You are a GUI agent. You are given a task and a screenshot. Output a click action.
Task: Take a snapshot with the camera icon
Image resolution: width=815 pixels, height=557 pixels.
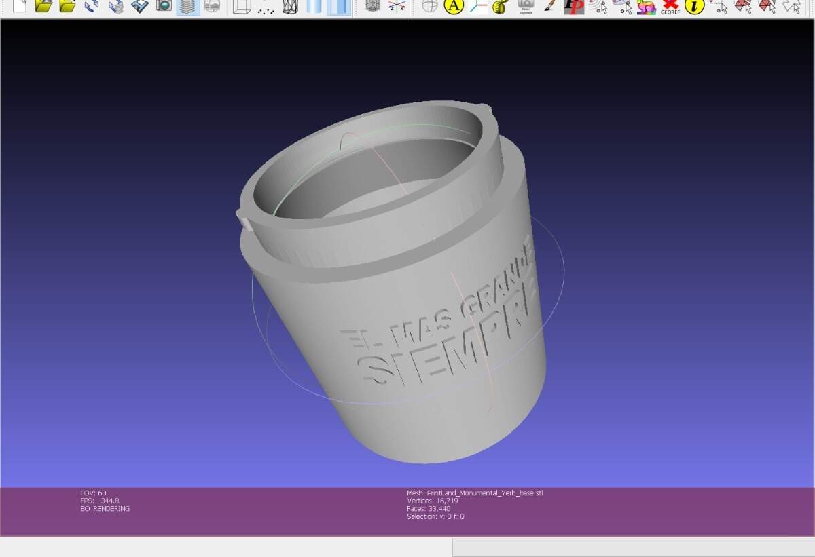point(164,6)
